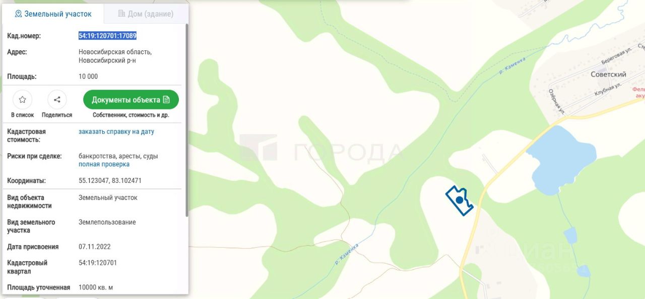Open Документы объекта button
This screenshot has height=299, width=645.
pyautogui.click(x=131, y=99)
